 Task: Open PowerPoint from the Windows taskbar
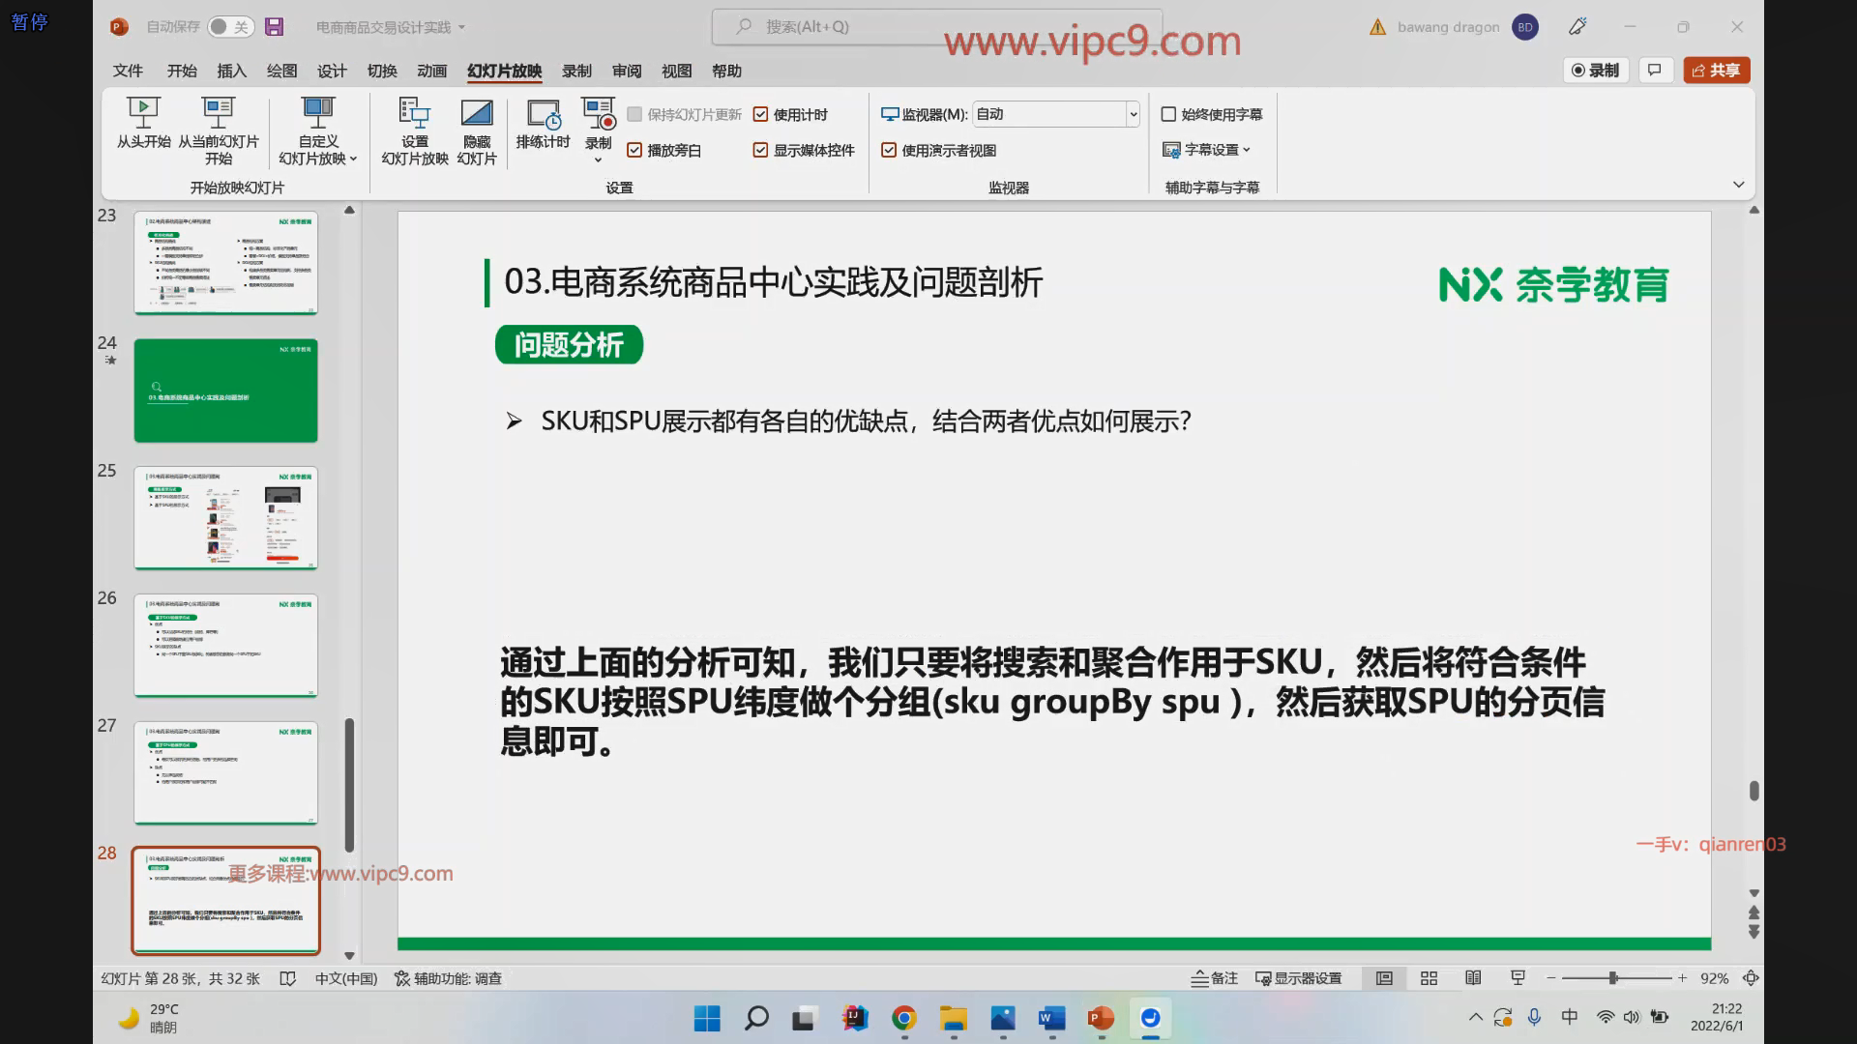point(1101,1018)
